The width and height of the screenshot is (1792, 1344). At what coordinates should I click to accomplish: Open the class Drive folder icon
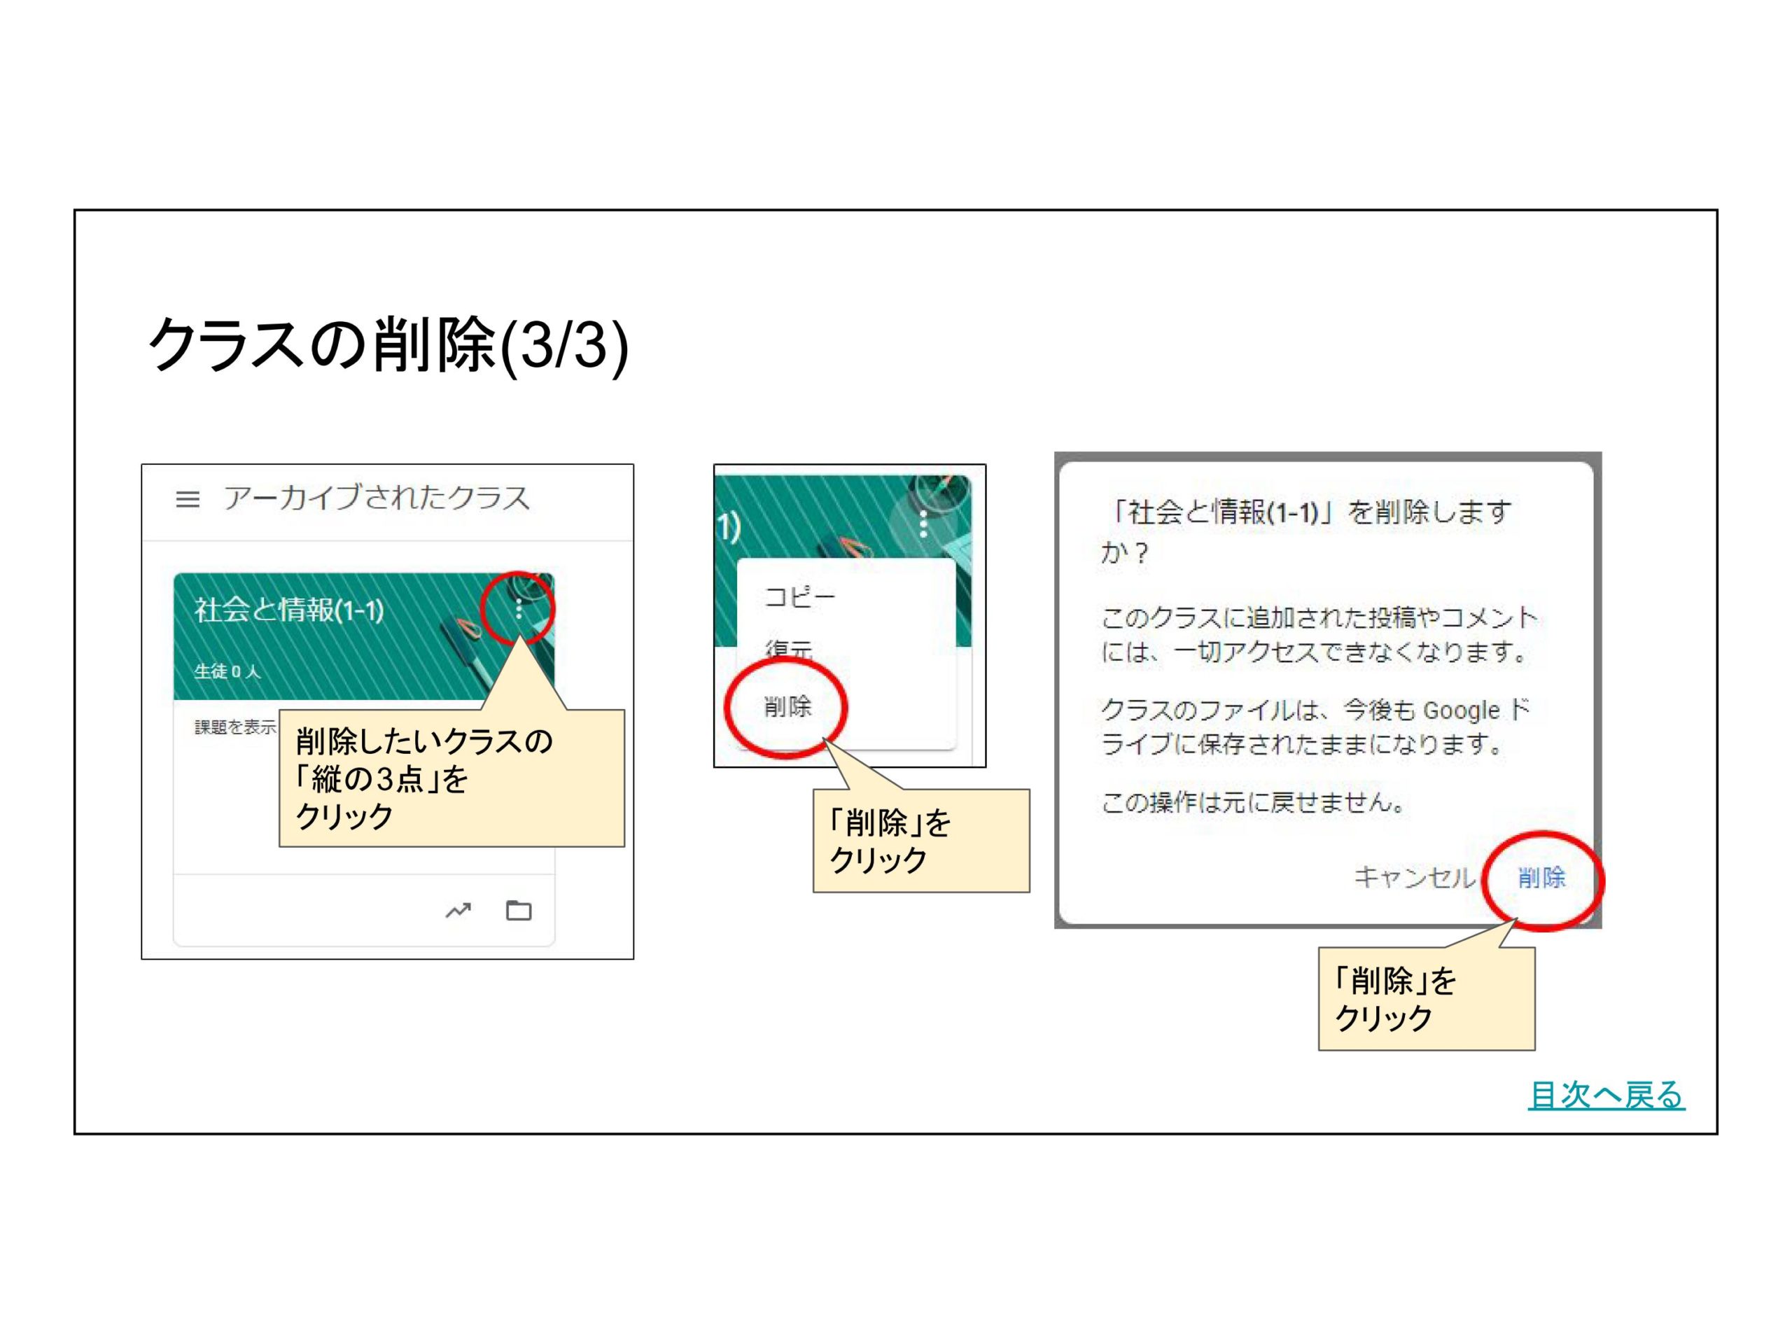tap(519, 911)
